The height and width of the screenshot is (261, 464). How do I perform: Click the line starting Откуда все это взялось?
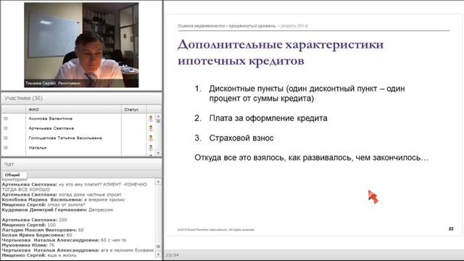click(x=311, y=157)
